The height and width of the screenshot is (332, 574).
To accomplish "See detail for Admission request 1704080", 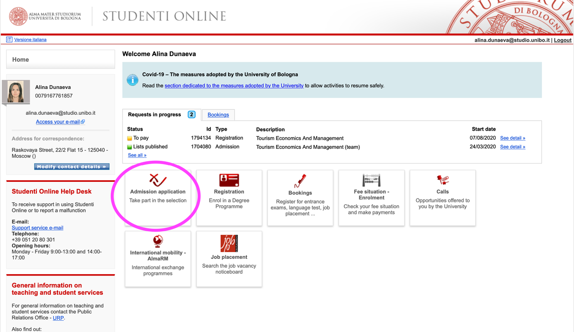I will [513, 147].
